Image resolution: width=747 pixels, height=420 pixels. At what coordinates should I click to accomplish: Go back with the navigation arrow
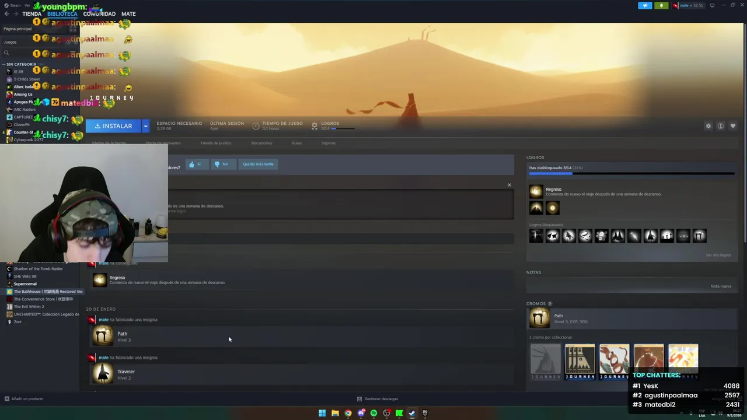(6, 14)
